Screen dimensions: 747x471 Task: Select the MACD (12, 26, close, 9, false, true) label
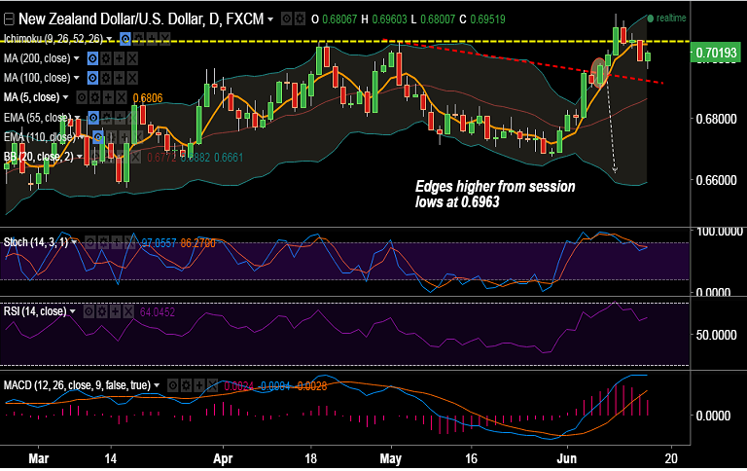click(x=77, y=384)
